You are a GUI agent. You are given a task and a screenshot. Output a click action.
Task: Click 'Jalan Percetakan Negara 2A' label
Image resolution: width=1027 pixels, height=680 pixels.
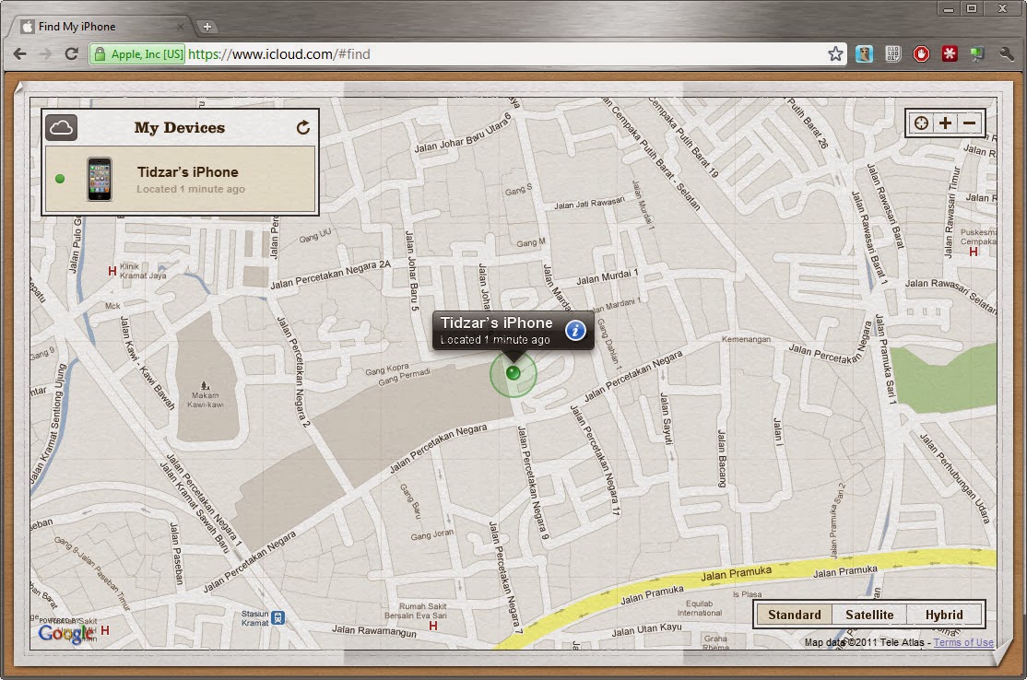tap(330, 275)
